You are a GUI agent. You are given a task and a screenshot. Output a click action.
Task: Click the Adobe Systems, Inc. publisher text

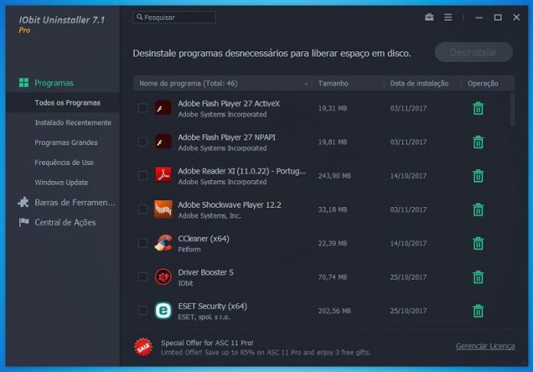coord(209,216)
